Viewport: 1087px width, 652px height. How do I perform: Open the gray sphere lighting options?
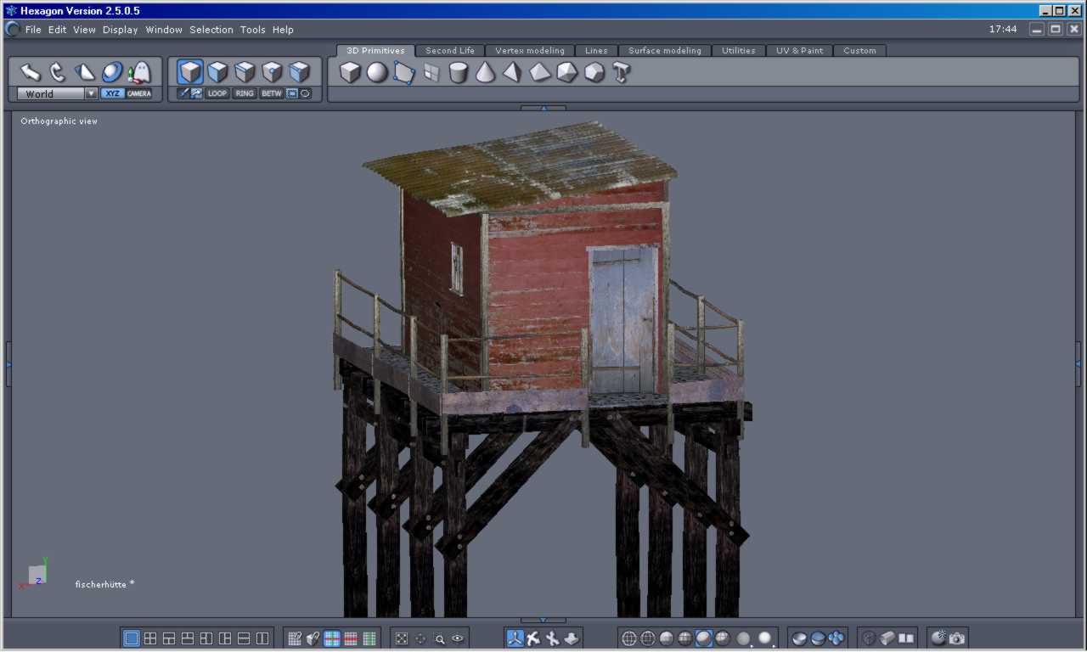(745, 638)
